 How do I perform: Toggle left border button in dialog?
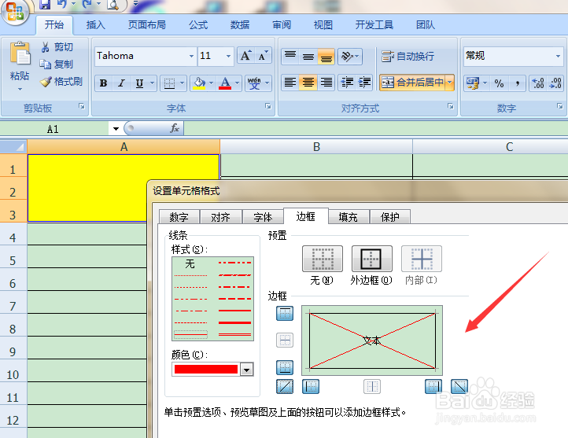[311, 386]
